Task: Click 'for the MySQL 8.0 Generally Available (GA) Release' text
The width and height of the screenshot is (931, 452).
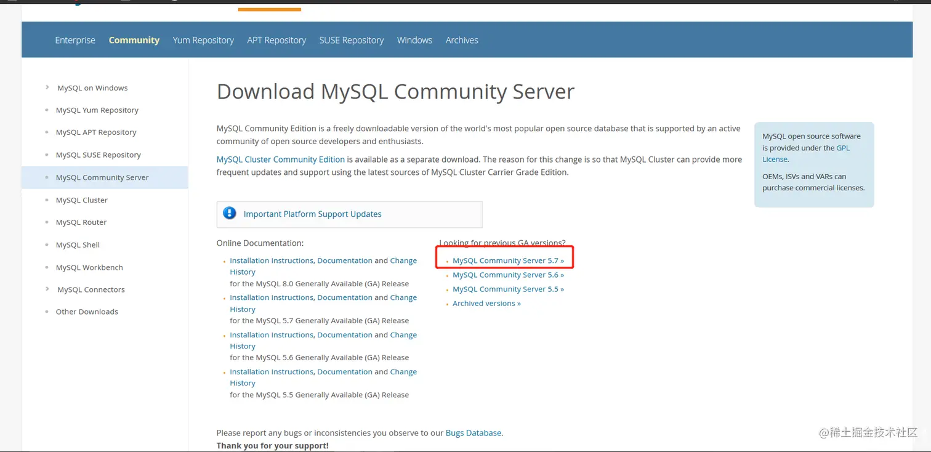Action: tap(319, 284)
